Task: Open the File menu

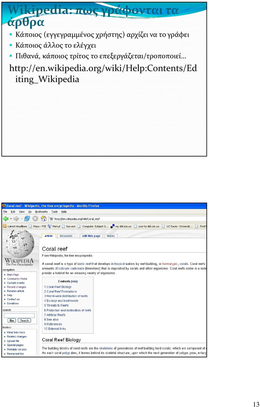Action: 5,212
